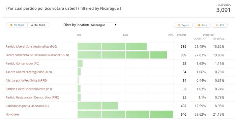The image size is (236, 121).
Task: Click the RSS feed icon
Action: 217,25
